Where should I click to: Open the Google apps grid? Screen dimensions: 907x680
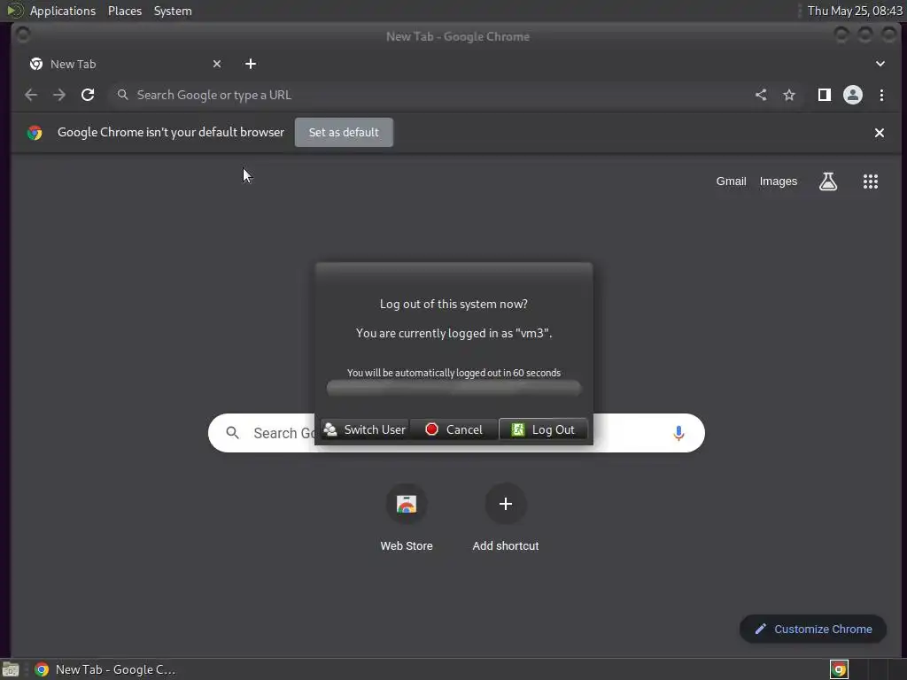[x=871, y=182]
